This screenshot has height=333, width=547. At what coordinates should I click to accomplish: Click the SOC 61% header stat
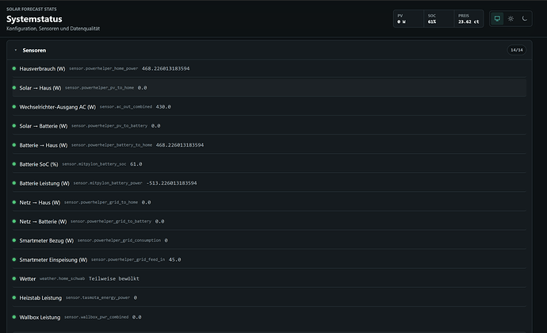click(438, 18)
